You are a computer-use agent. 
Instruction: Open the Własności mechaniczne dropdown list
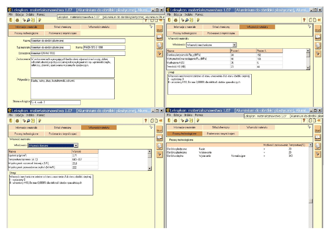tap(234, 45)
